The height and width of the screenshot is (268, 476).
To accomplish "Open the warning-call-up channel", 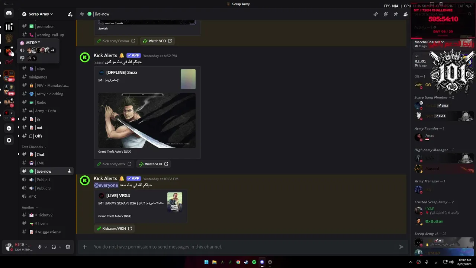I will point(46,35).
